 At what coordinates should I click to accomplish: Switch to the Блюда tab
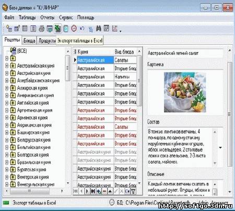pyautogui.click(x=29, y=41)
